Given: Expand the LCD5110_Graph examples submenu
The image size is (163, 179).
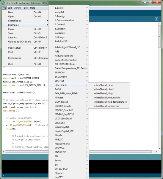Looking at the screenshot, I should (69, 118).
